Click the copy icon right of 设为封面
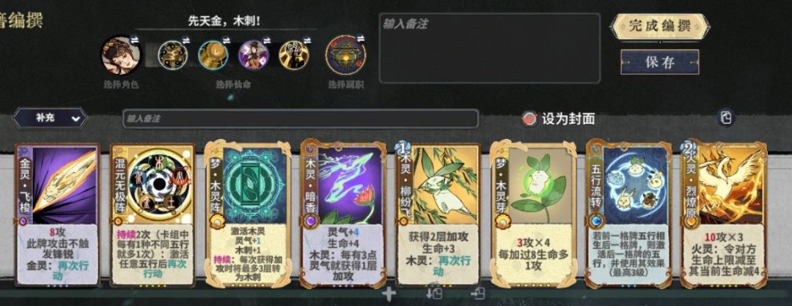The height and width of the screenshot is (306, 792). pyautogui.click(x=726, y=119)
